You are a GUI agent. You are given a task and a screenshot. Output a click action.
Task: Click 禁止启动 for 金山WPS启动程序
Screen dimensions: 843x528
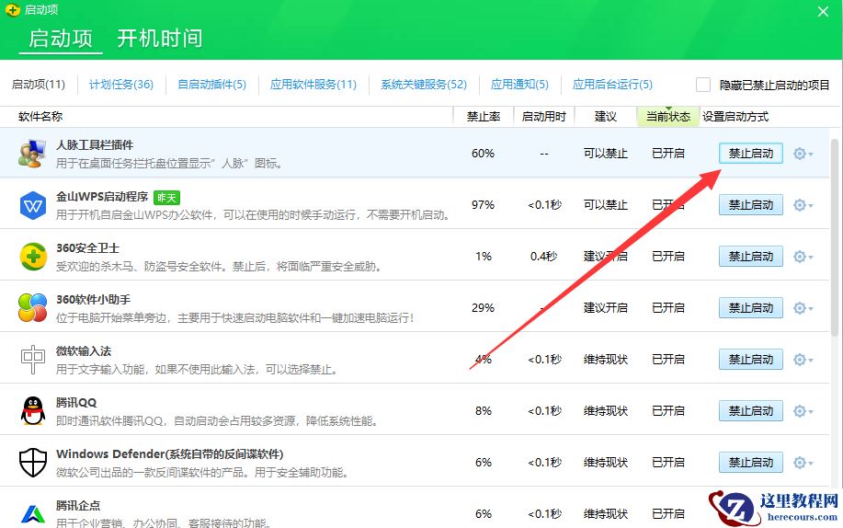(x=750, y=205)
